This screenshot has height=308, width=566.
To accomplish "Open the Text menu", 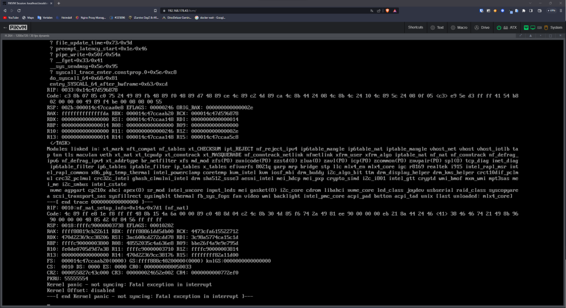I will coord(437,27).
